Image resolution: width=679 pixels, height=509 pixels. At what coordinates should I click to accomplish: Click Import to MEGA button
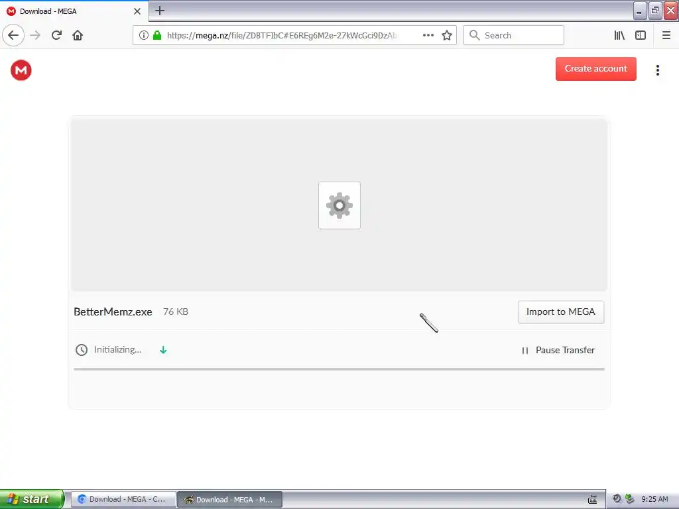pos(561,312)
